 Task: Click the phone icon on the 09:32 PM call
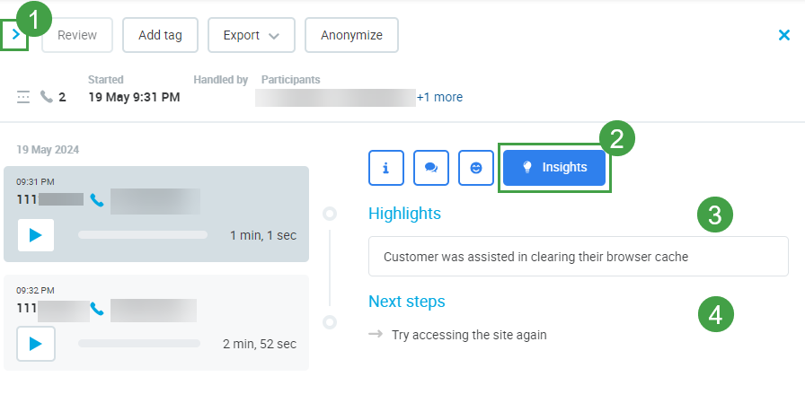98,310
